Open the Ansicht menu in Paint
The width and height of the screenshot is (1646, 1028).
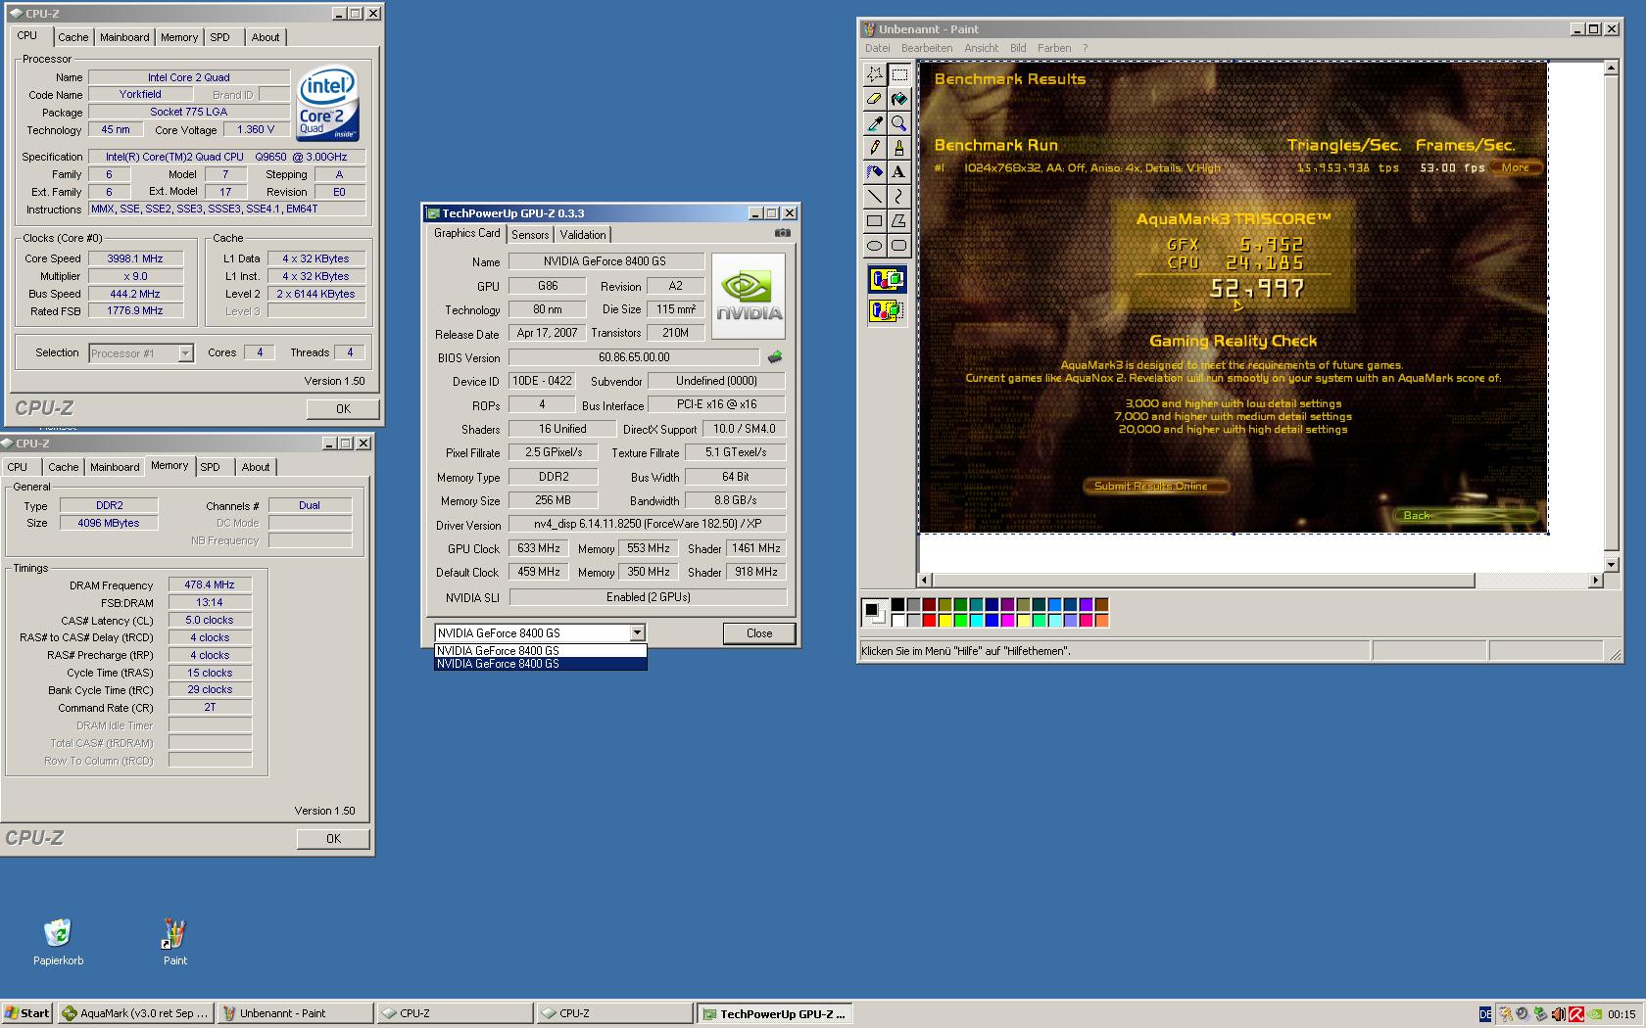(981, 48)
